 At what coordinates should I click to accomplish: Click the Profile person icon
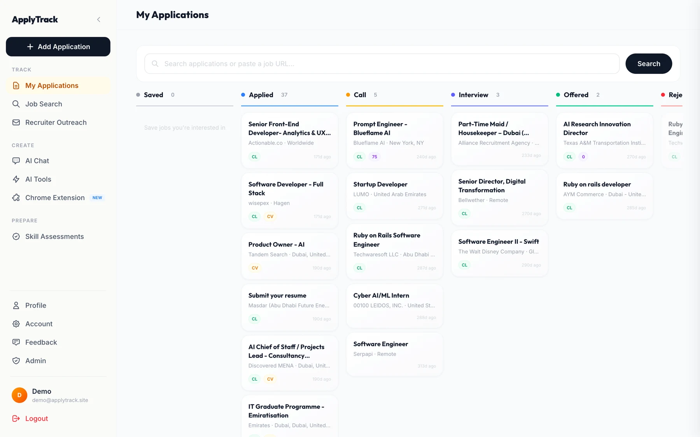click(16, 305)
